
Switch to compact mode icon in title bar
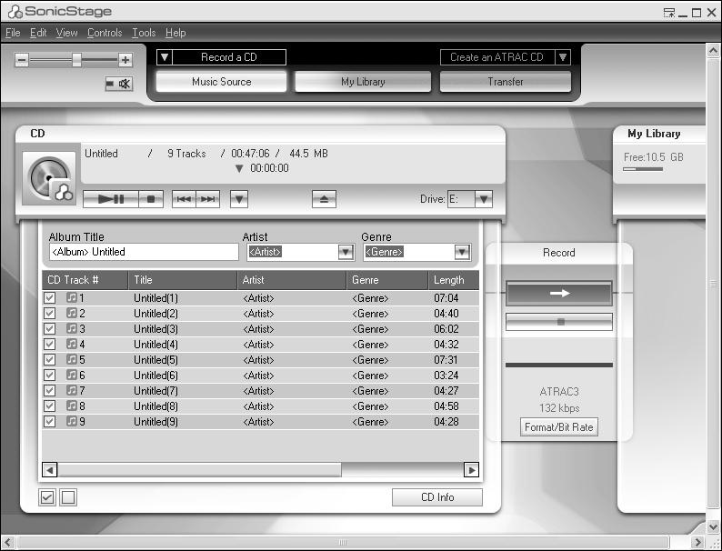(669, 13)
